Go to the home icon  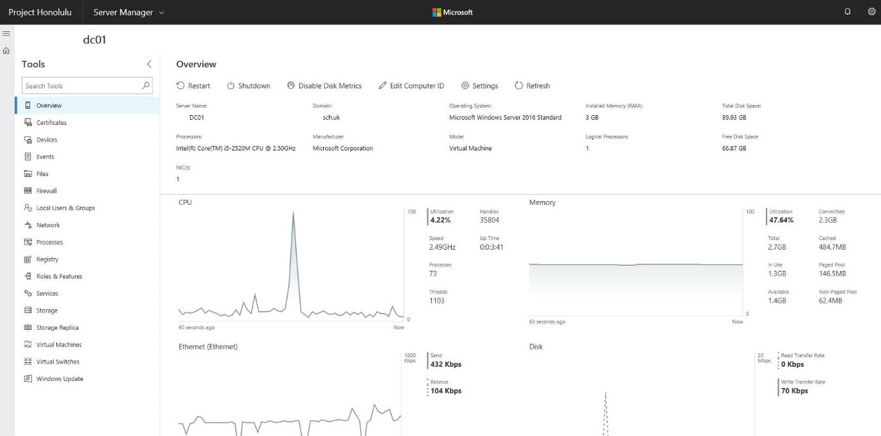(x=6, y=51)
